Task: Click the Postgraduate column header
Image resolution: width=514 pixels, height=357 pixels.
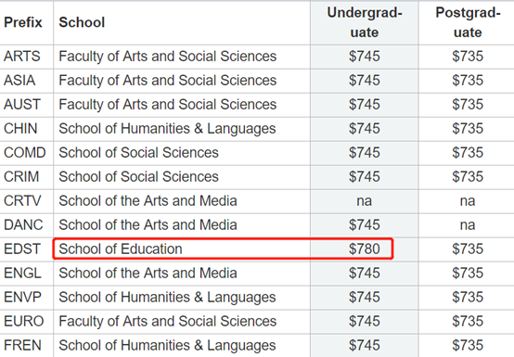Action: click(468, 22)
